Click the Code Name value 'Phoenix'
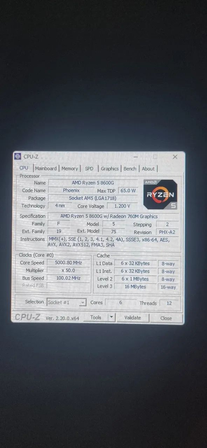 pos(71,190)
